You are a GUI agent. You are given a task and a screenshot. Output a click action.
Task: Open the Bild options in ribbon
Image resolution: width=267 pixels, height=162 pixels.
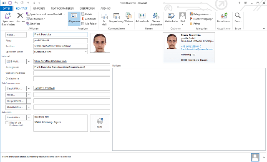click(x=183, y=19)
